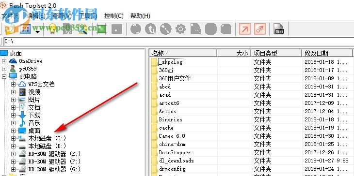
Task: Expand the WPS云文档 node
Action: pyautogui.click(x=13, y=85)
